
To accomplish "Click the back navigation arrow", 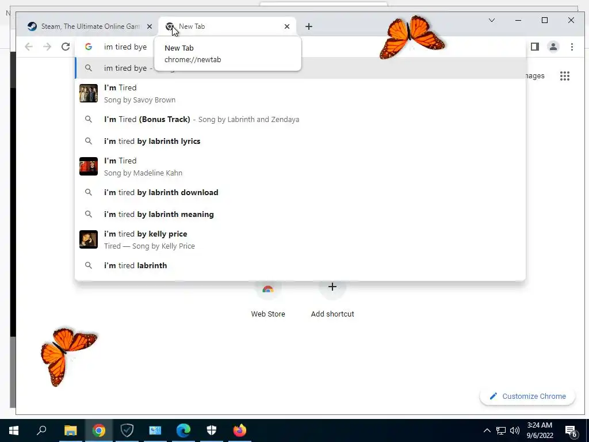I will pos(29,47).
